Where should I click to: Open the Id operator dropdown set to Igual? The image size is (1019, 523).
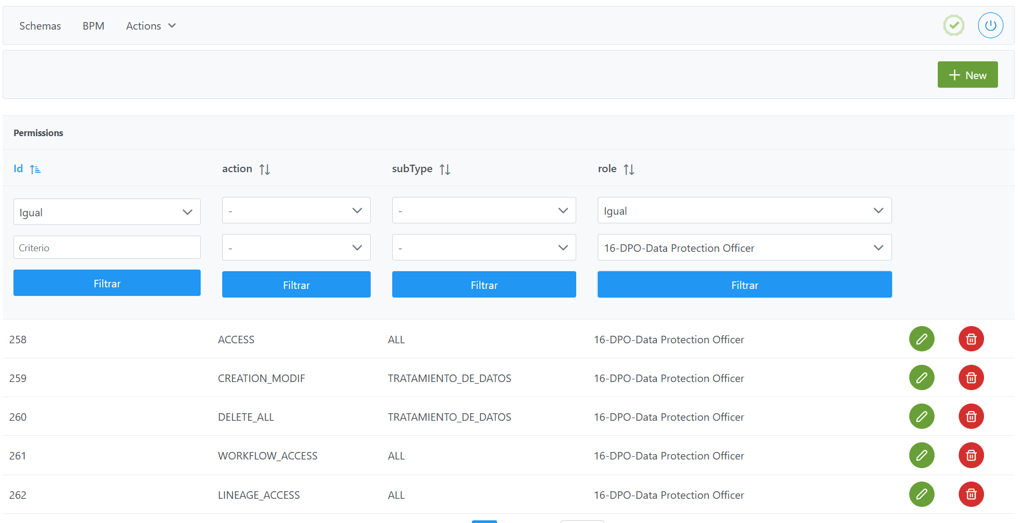(107, 212)
